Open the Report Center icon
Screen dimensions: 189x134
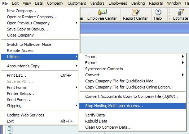tap(136, 12)
